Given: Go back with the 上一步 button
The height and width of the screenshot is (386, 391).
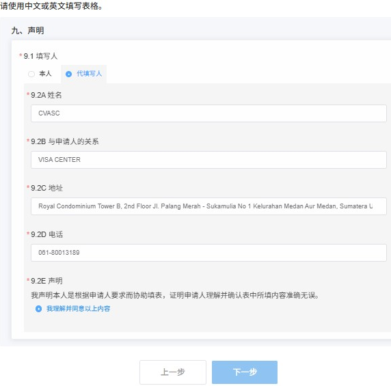Looking at the screenshot, I should click(x=173, y=372).
